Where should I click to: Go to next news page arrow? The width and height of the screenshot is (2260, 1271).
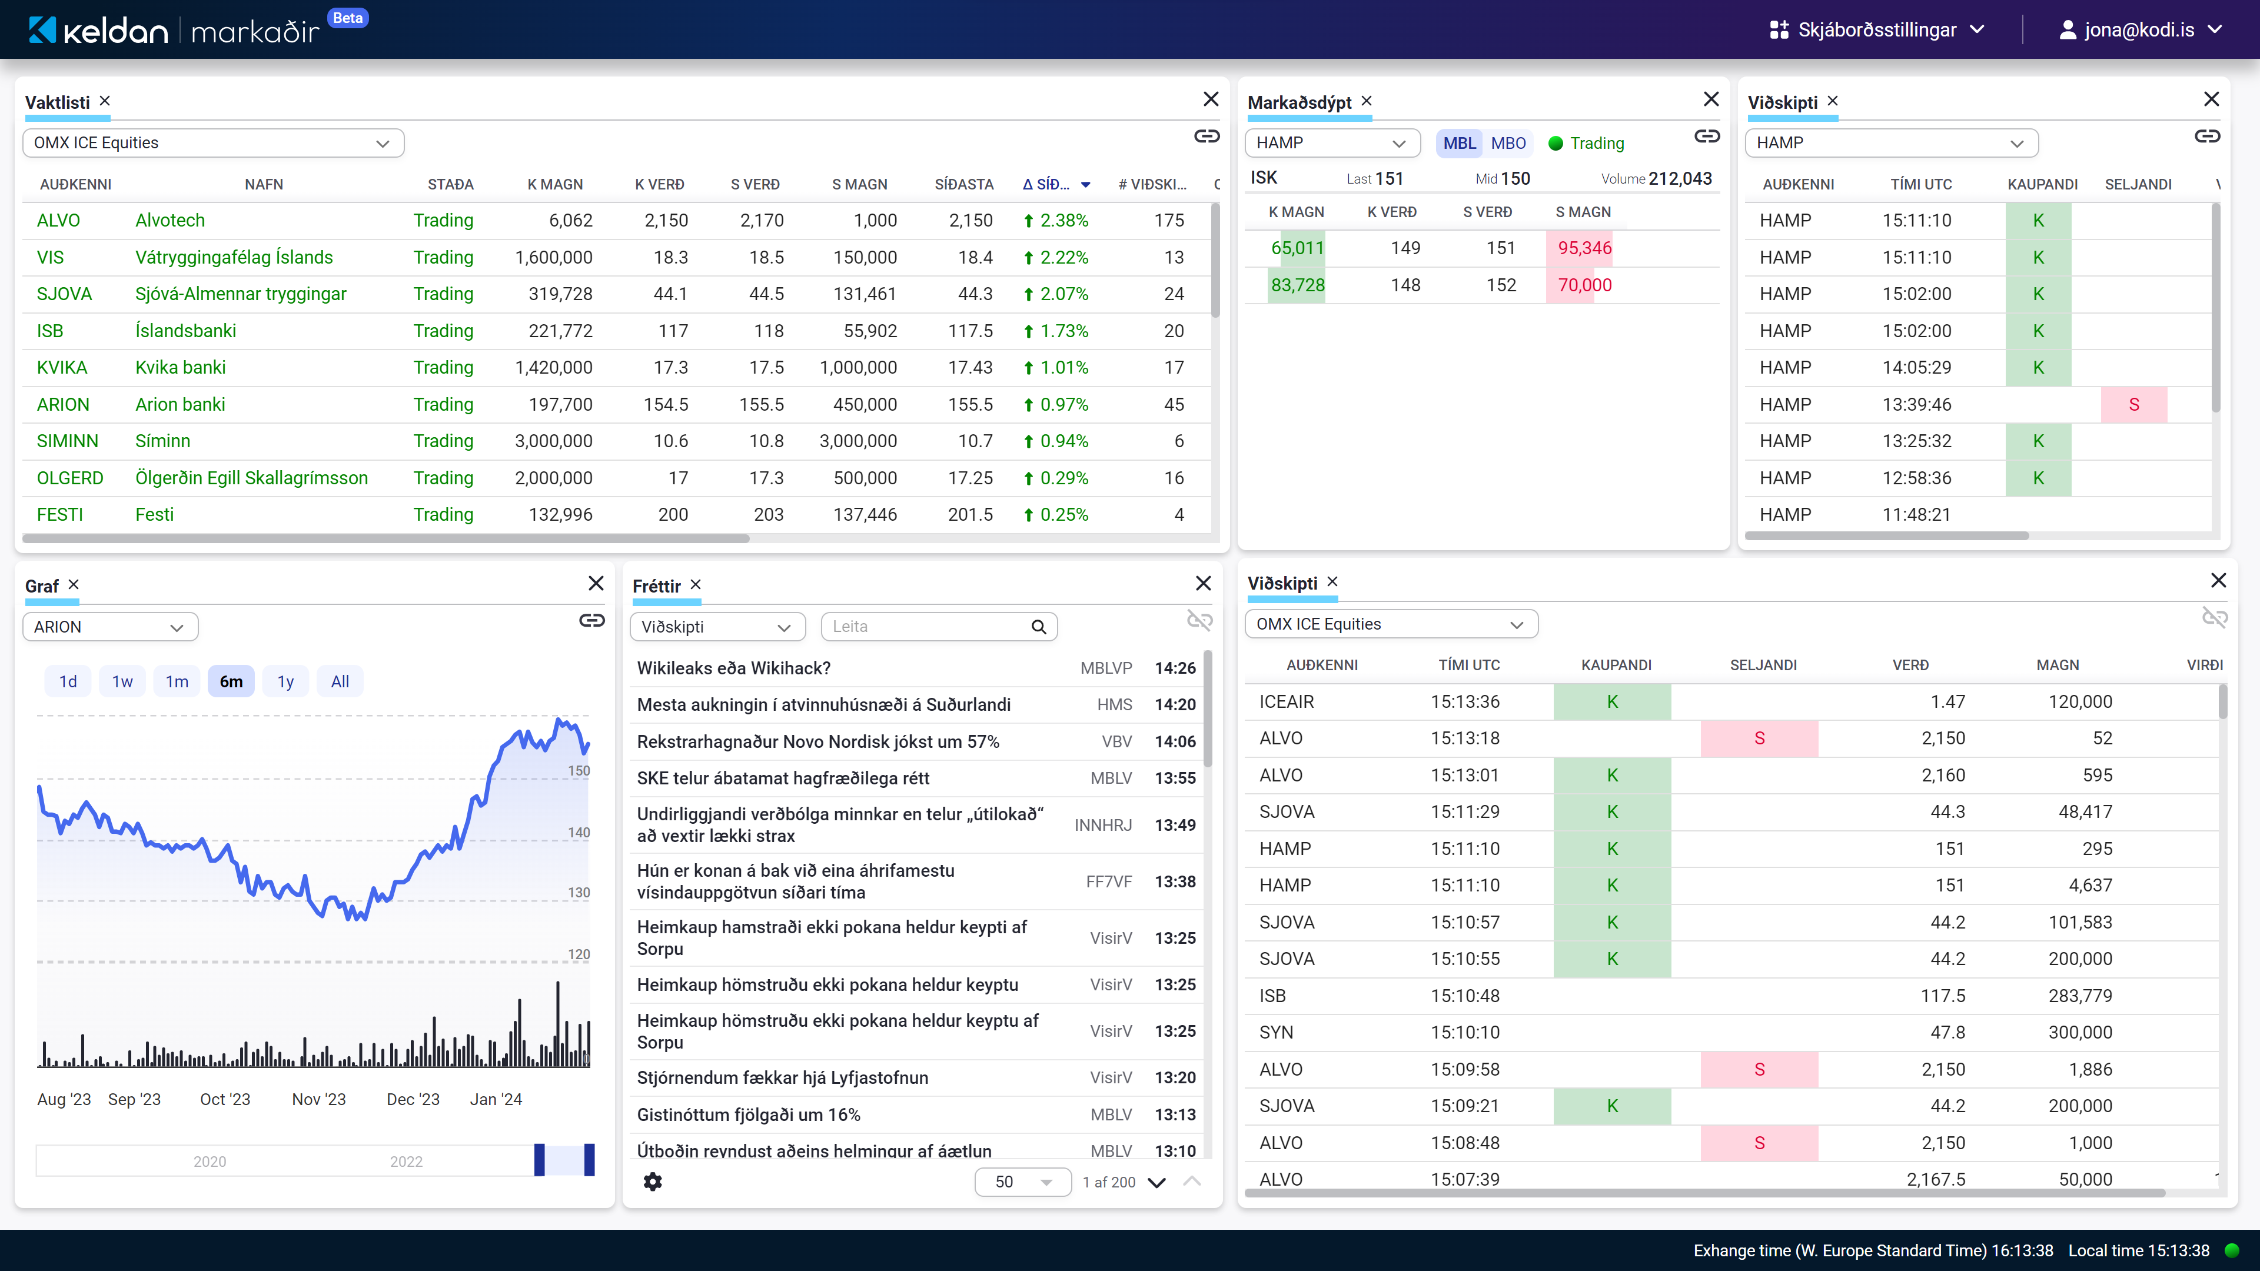1156,1182
